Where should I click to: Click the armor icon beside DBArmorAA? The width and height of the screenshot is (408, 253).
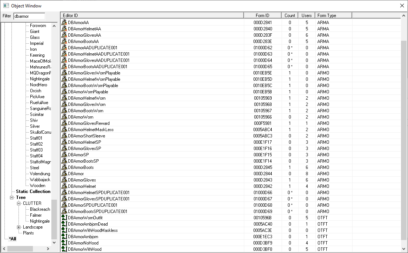[x=64, y=23]
